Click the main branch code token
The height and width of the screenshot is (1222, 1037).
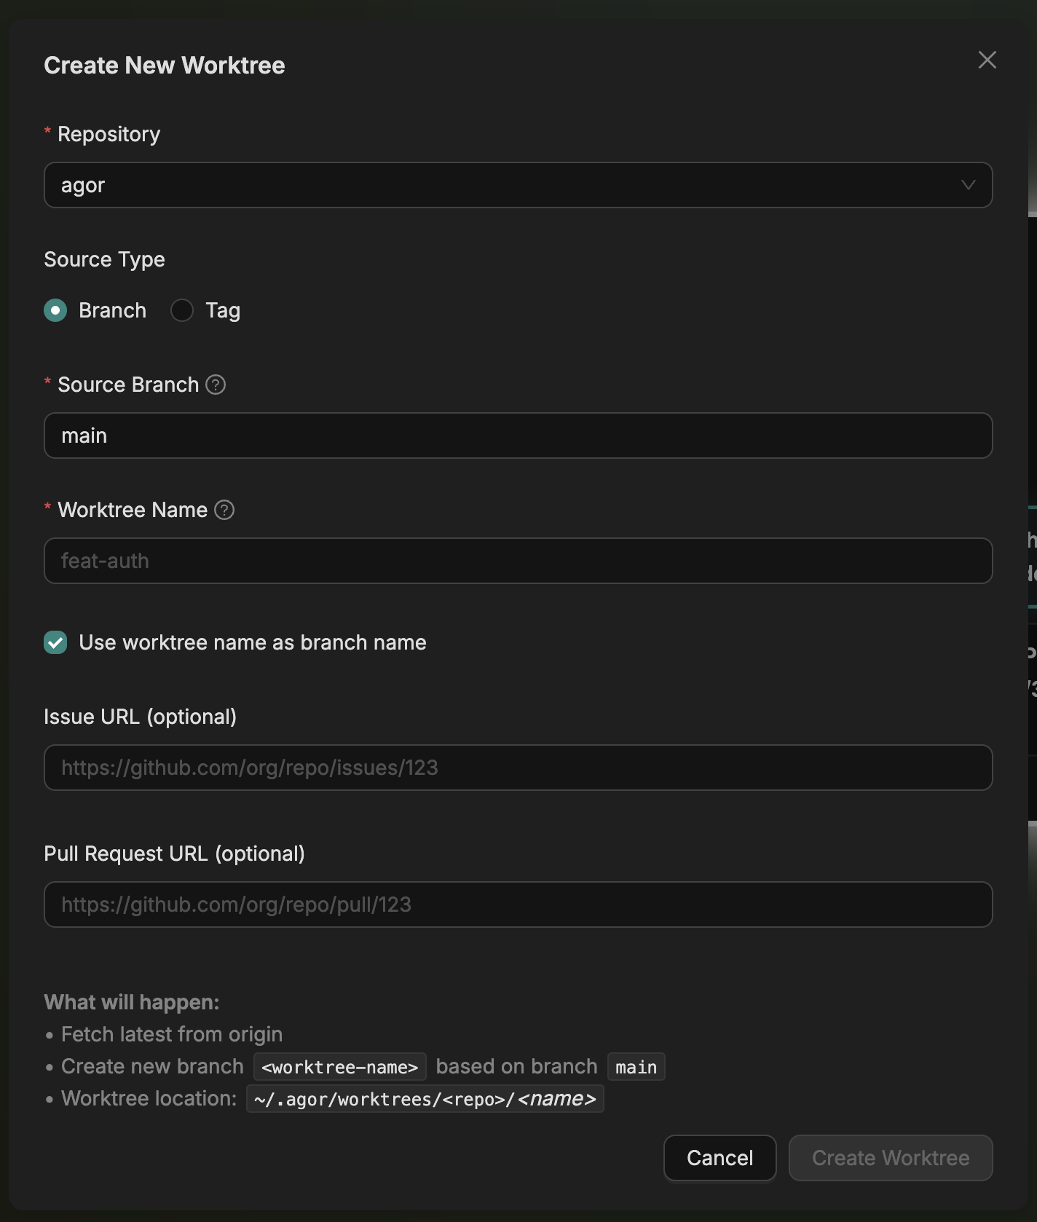635,1066
